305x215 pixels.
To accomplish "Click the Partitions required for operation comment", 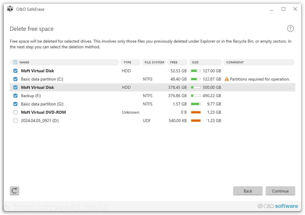I will point(260,79).
